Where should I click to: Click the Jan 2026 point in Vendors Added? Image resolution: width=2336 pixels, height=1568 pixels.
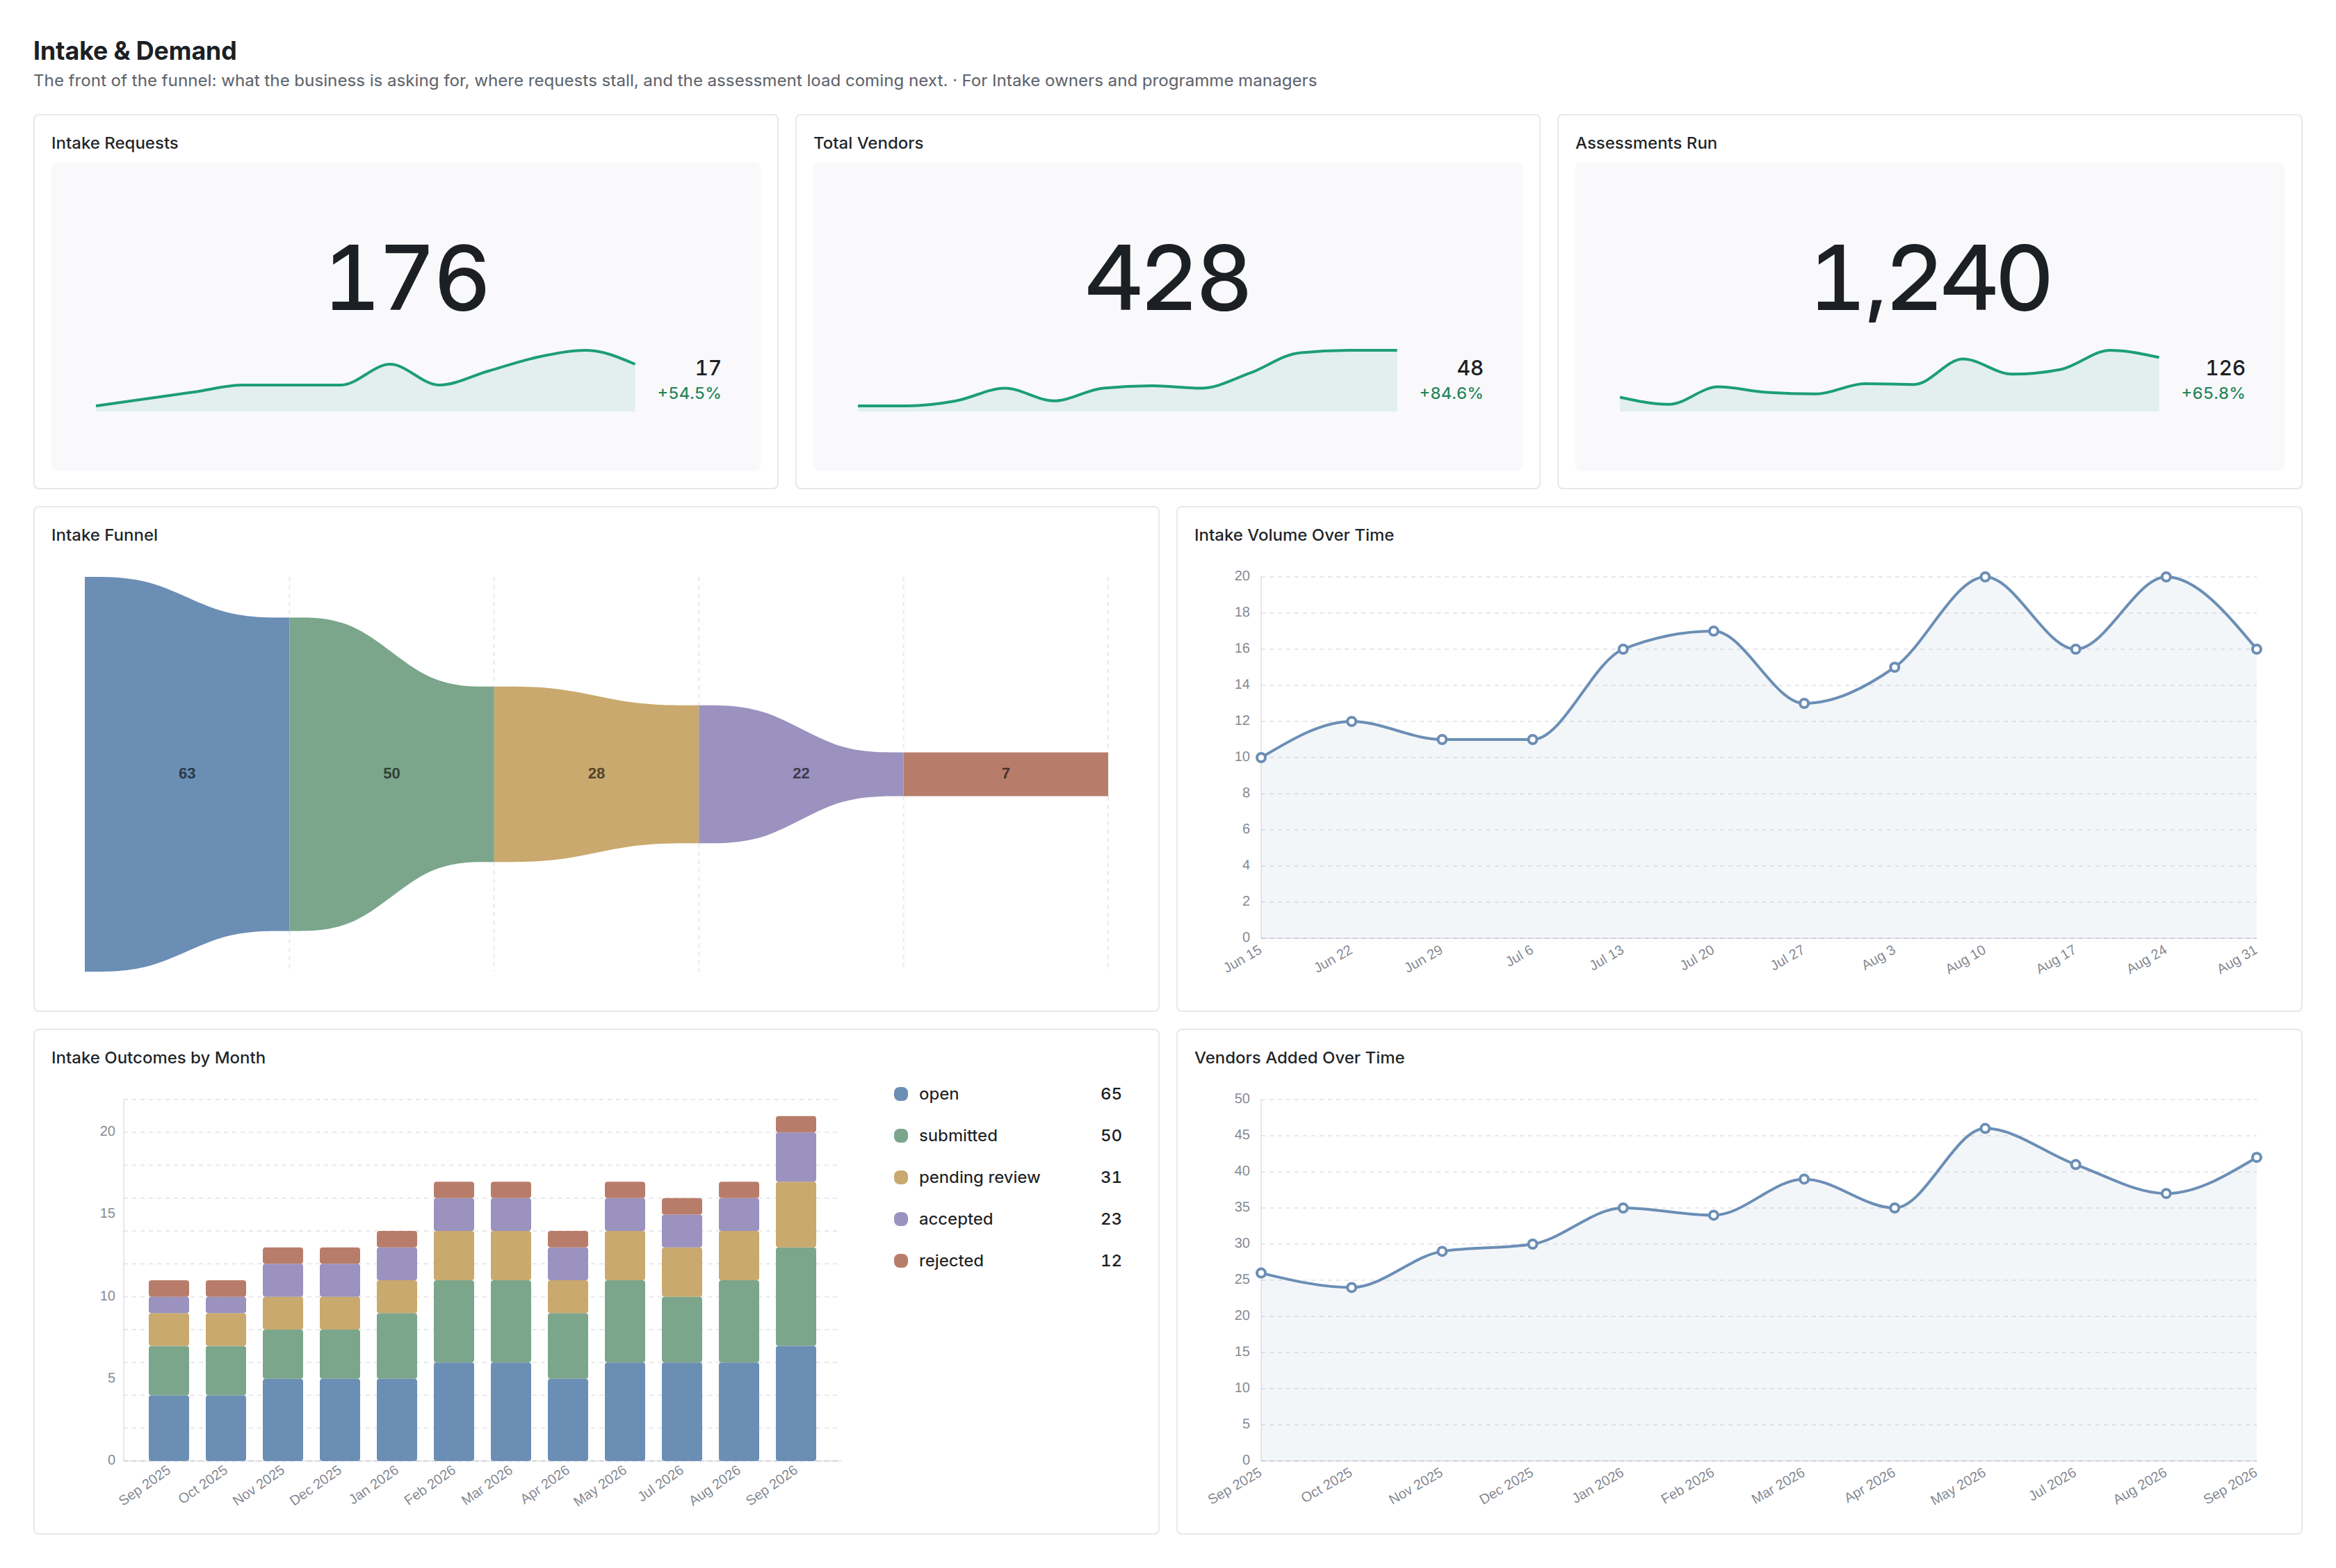[x=1623, y=1208]
